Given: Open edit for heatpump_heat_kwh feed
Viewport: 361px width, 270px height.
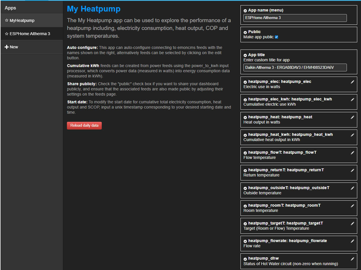Looking at the screenshot, I should pos(352,135).
